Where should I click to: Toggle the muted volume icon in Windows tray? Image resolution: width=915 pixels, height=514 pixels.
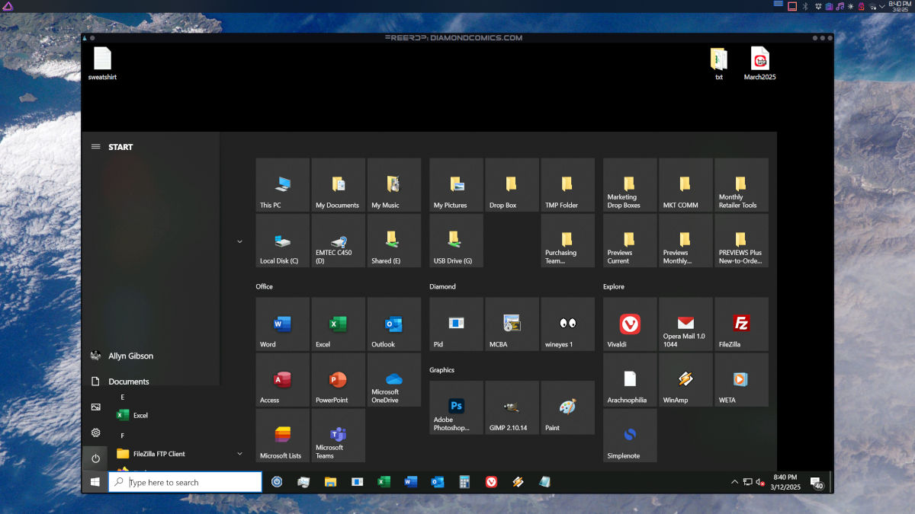pos(759,482)
